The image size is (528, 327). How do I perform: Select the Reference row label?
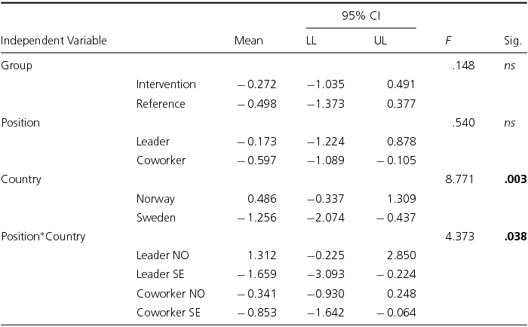click(161, 103)
